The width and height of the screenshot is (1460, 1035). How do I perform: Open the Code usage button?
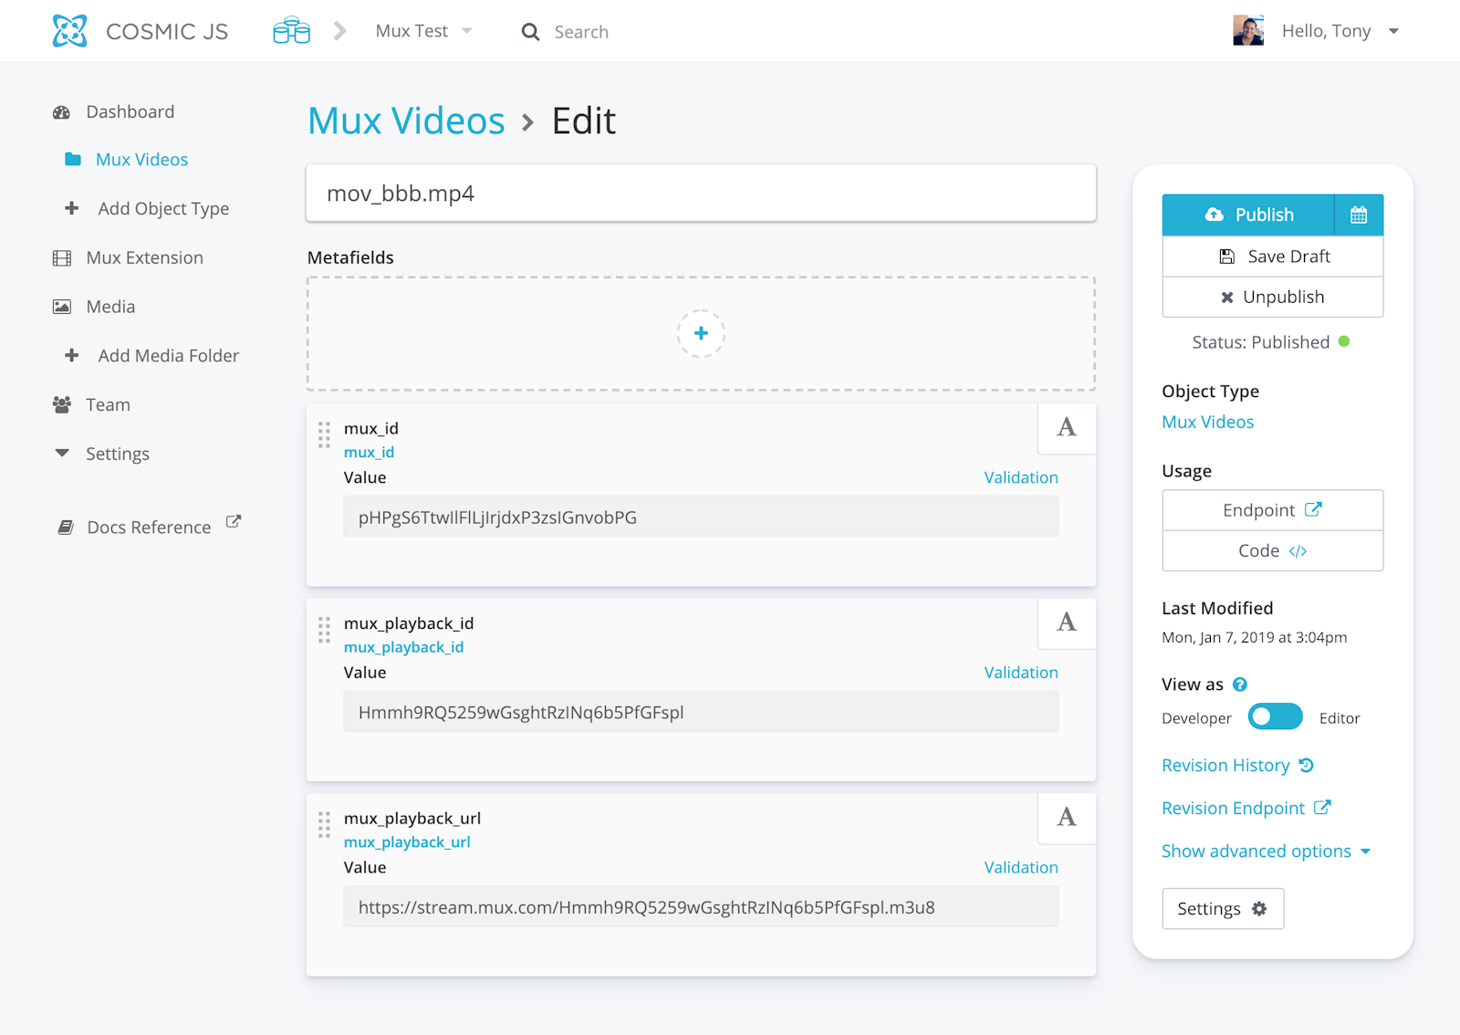tap(1272, 550)
